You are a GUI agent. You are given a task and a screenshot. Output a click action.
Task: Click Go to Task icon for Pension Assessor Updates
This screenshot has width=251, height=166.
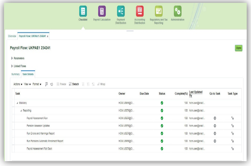point(215,126)
